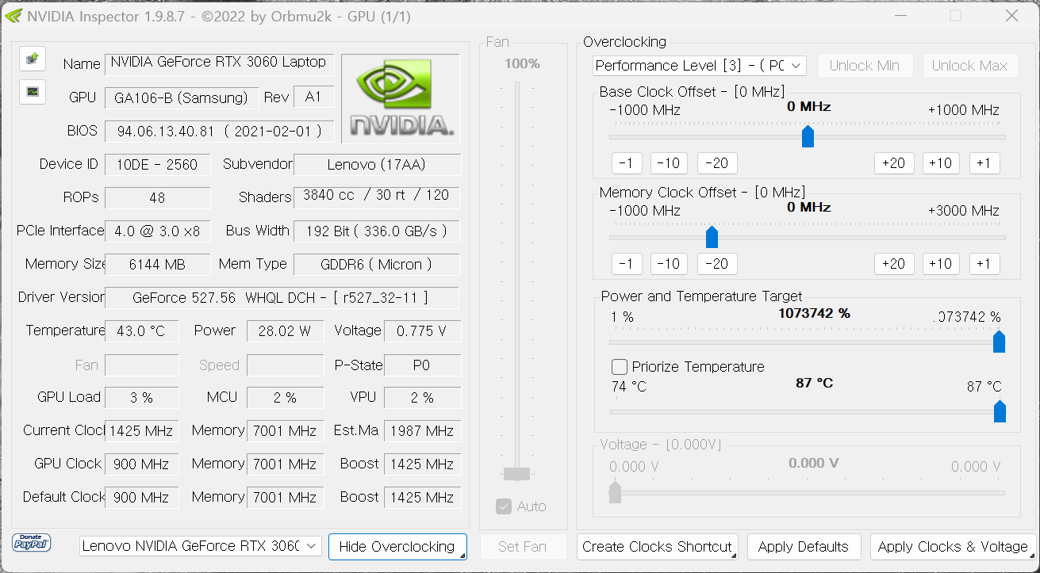The height and width of the screenshot is (573, 1040).
Task: Click the NVIDIA Inspector title bar icon
Action: pos(13,16)
